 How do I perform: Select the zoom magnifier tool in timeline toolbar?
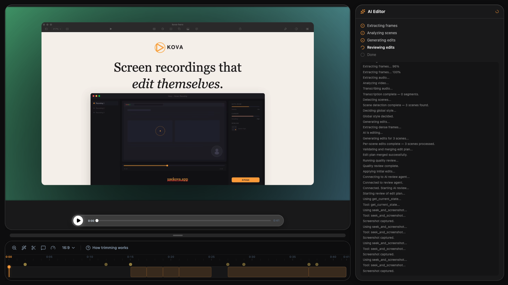pos(14,248)
